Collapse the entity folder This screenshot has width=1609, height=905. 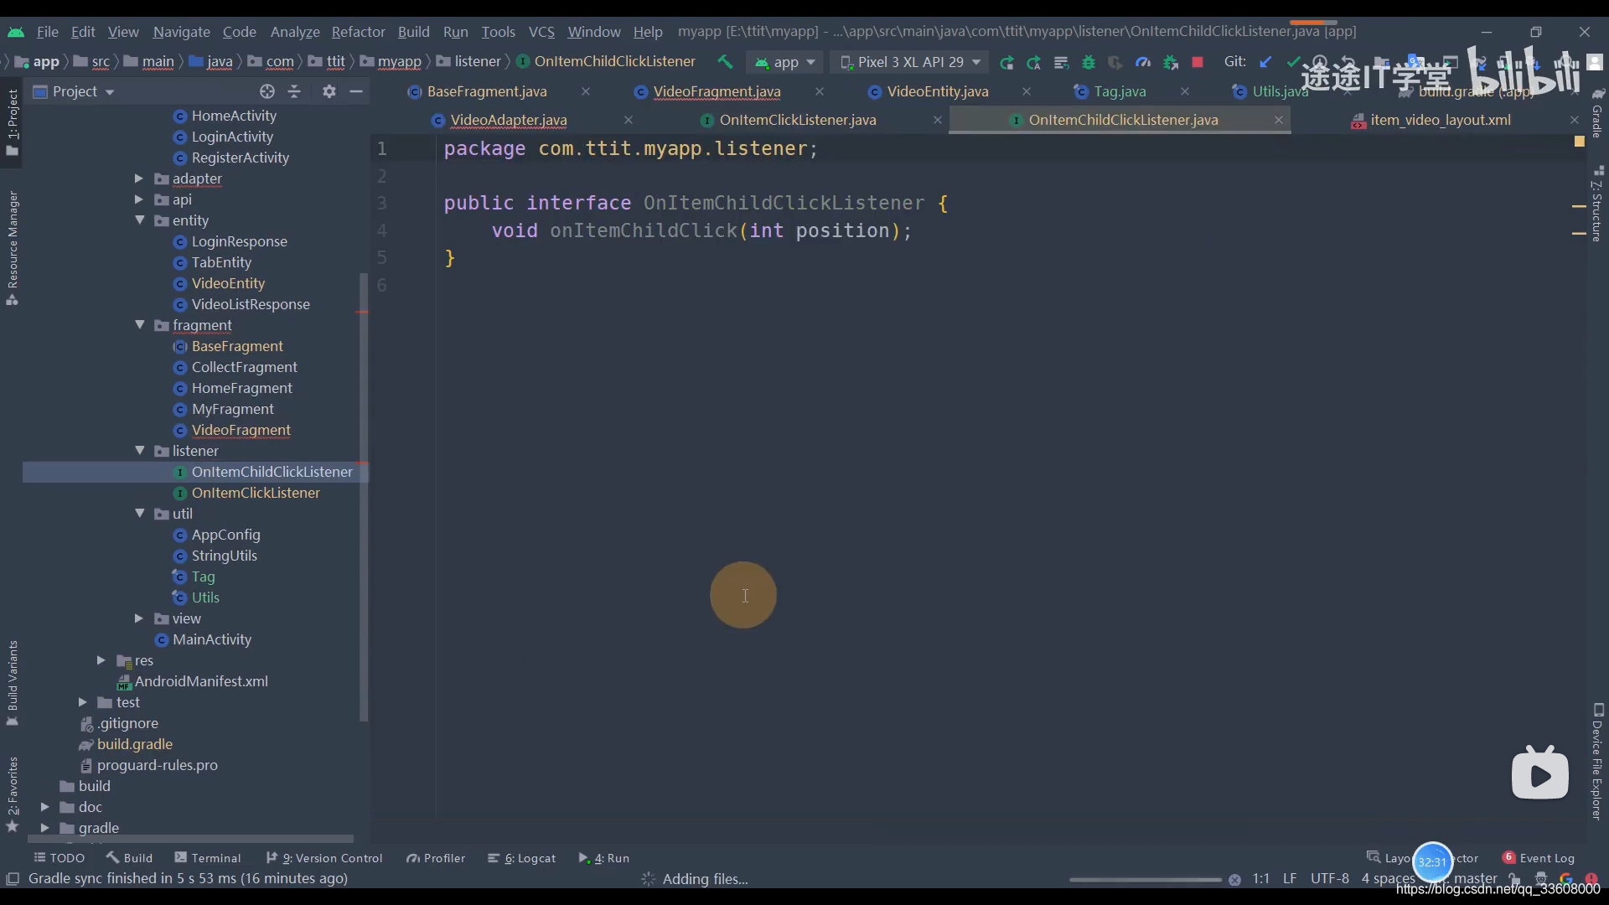point(139,220)
